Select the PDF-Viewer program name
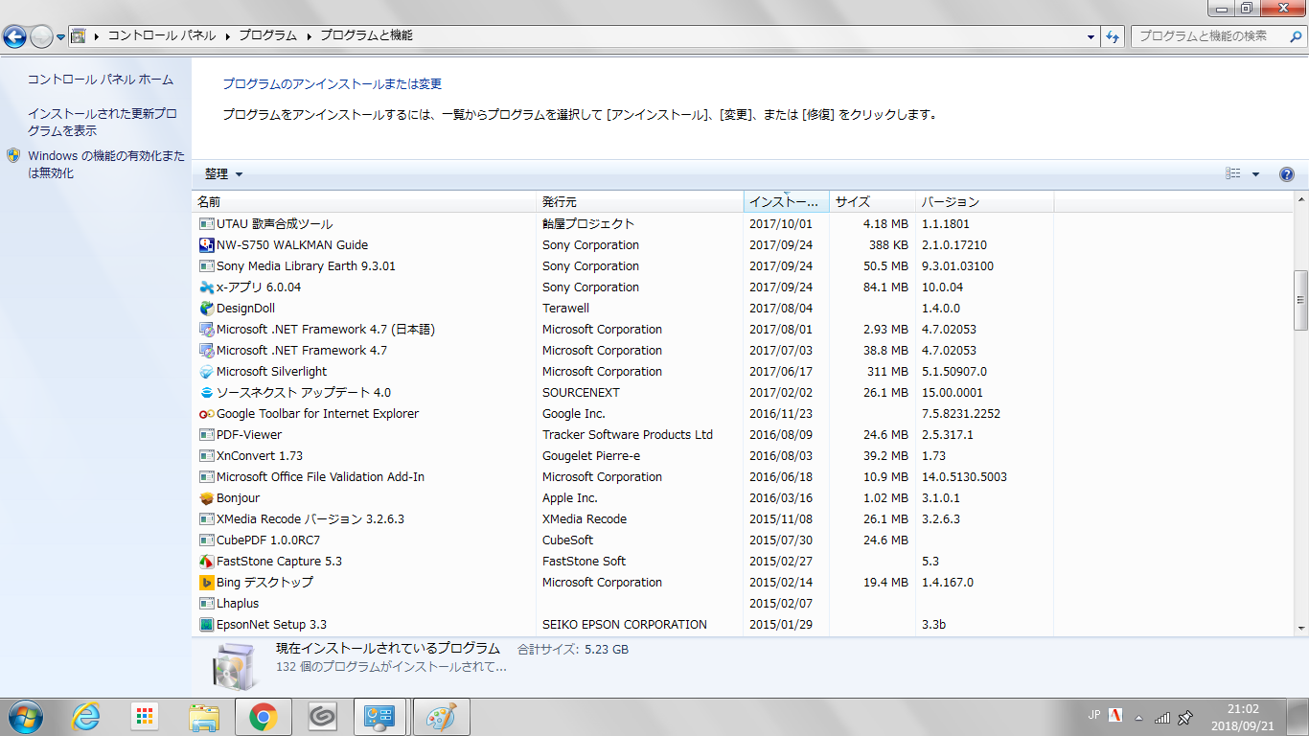The height and width of the screenshot is (736, 1309). [x=249, y=435]
